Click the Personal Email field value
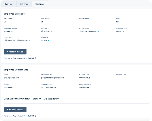152x121 pixels. tap(53, 78)
